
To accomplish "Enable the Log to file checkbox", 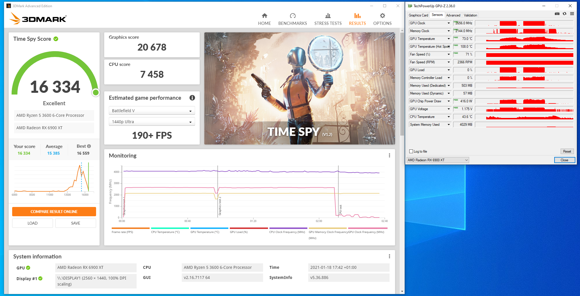I will click(x=411, y=151).
